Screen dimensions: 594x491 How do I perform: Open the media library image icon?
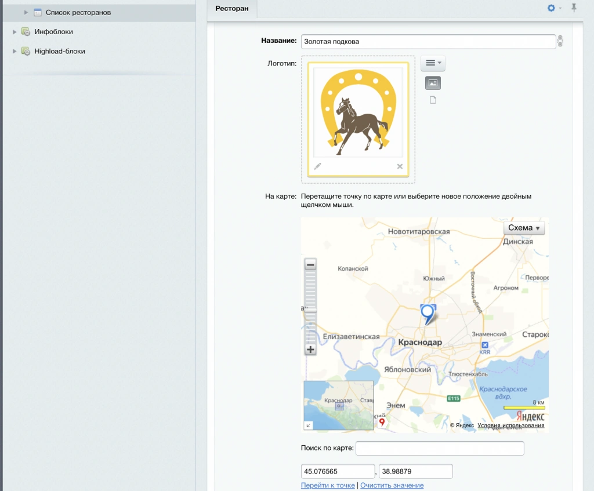pyautogui.click(x=433, y=83)
